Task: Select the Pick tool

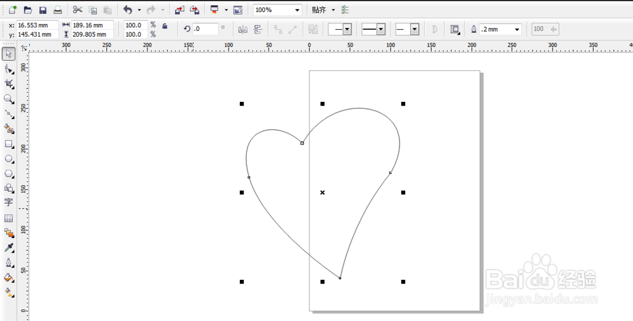Action: tap(9, 54)
